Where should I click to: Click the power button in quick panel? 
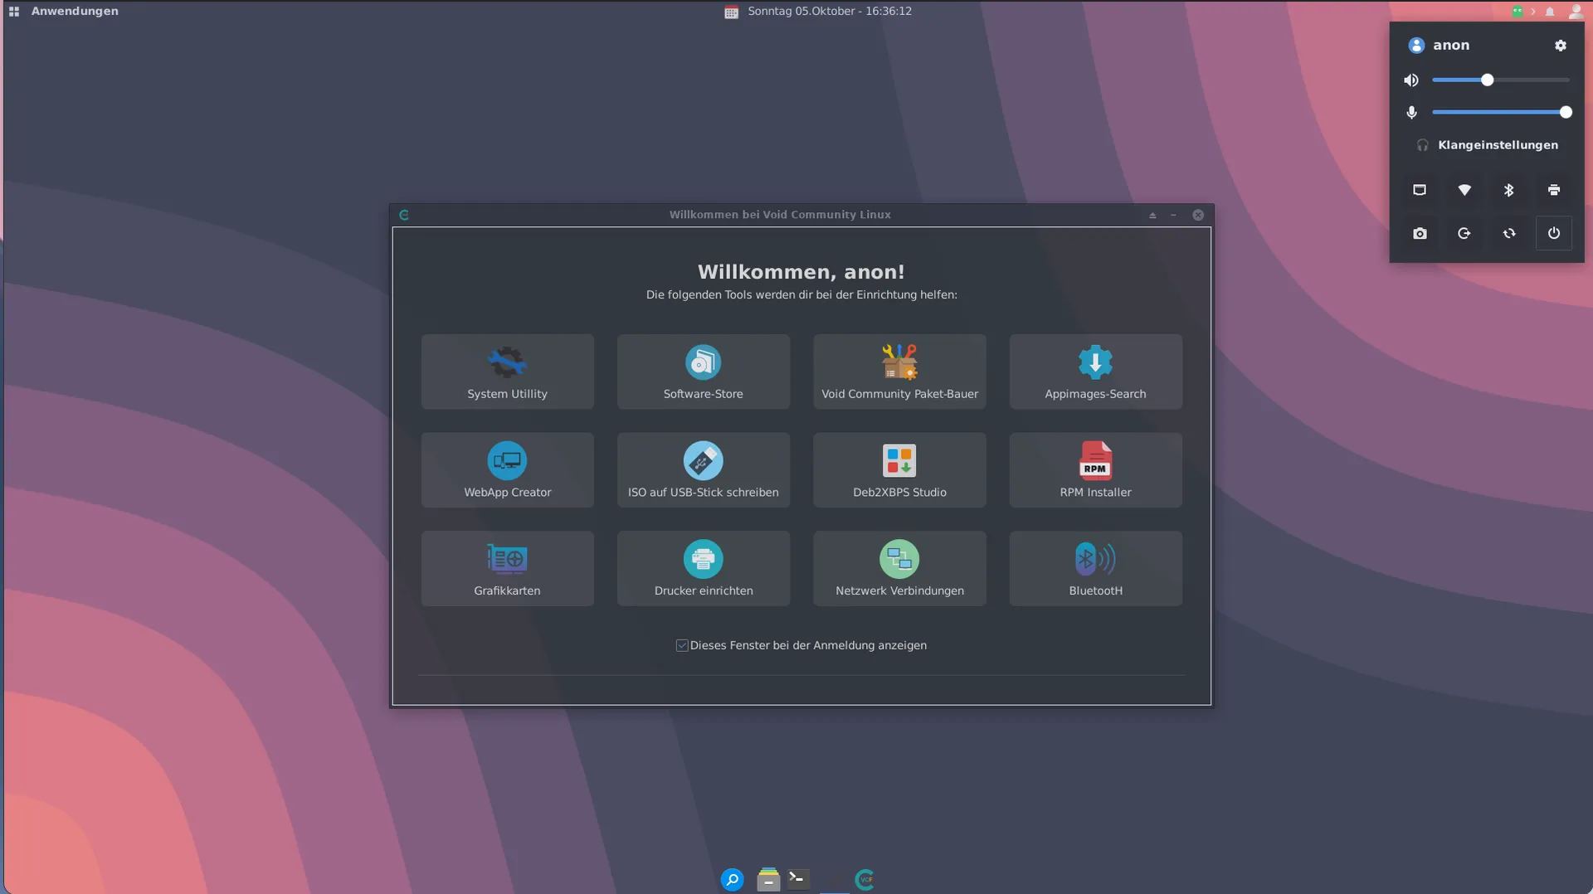(x=1553, y=234)
